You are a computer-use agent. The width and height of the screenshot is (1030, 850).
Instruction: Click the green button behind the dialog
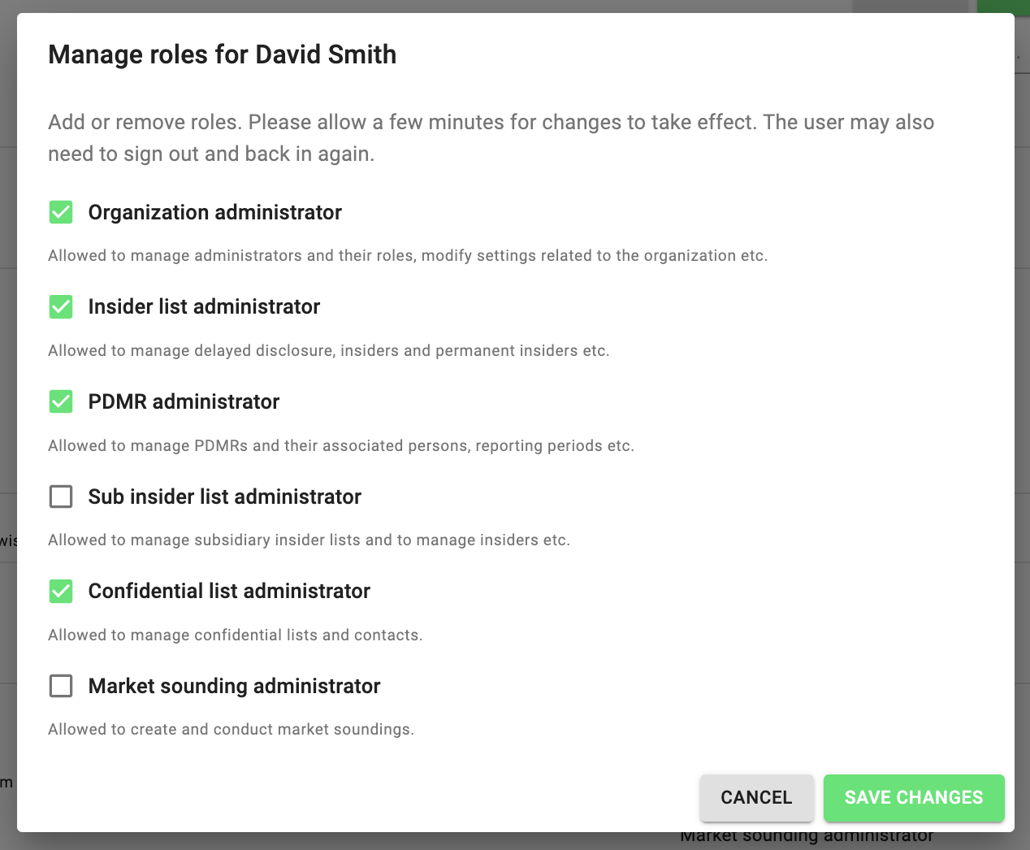(x=1003, y=7)
